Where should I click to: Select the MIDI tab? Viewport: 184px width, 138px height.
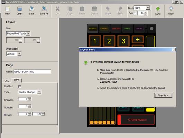point(17,80)
